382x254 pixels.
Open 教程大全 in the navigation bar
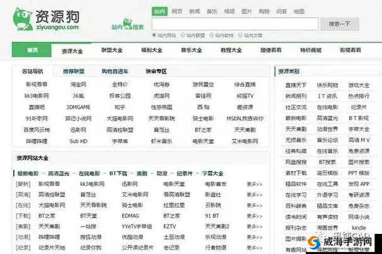point(231,50)
